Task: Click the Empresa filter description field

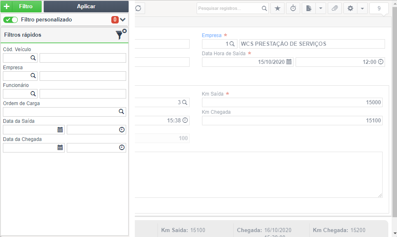Action: tap(83, 76)
